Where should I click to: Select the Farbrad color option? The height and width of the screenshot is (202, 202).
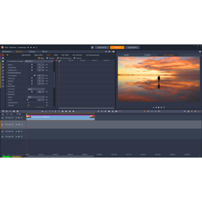pyautogui.click(x=77, y=58)
